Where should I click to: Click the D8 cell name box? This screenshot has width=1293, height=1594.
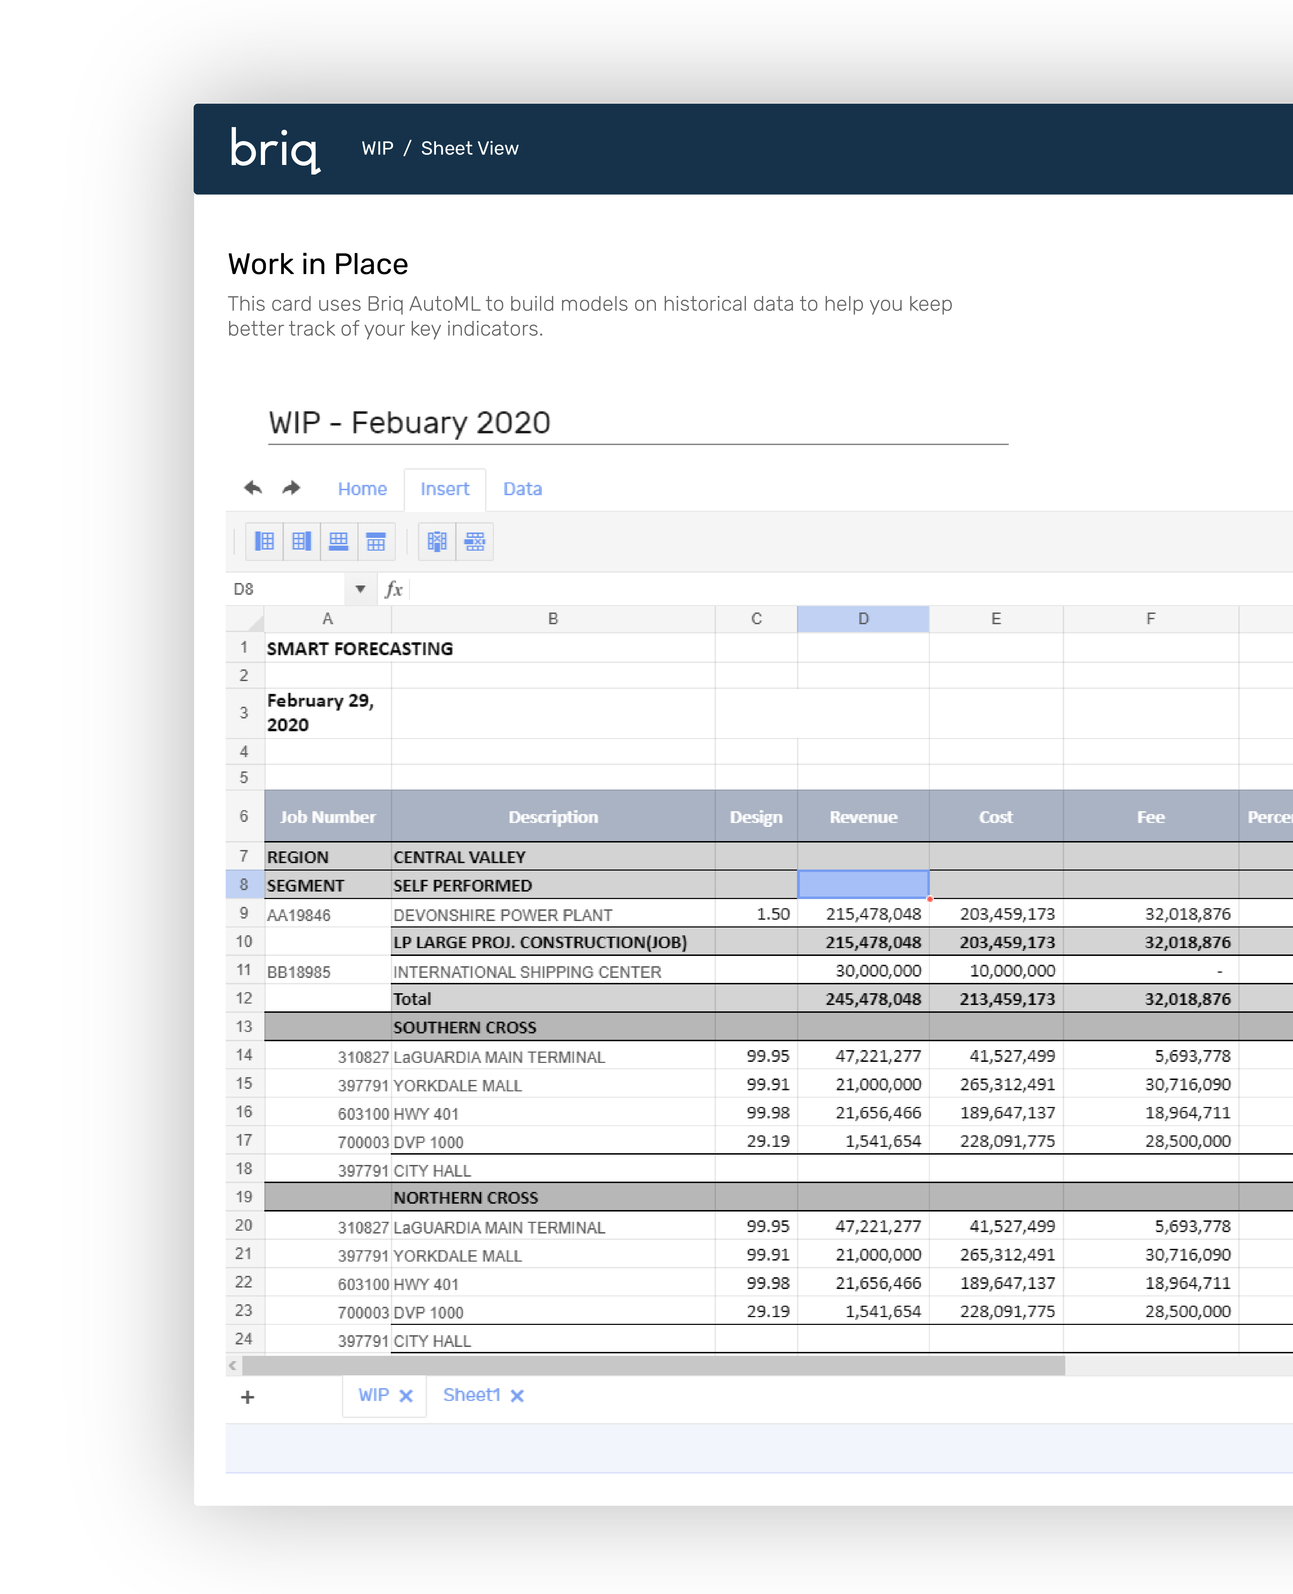tap(285, 589)
